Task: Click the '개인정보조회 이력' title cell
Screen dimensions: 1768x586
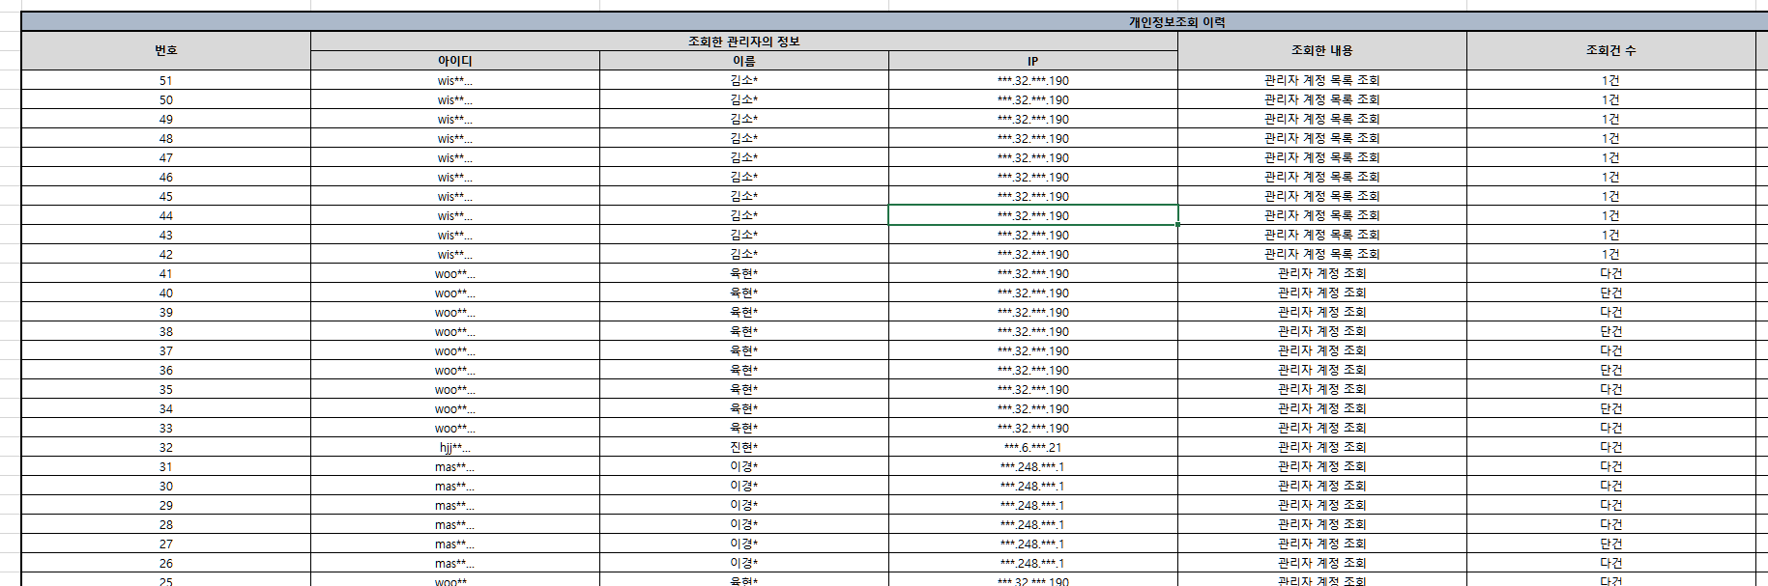Action: 1176,22
